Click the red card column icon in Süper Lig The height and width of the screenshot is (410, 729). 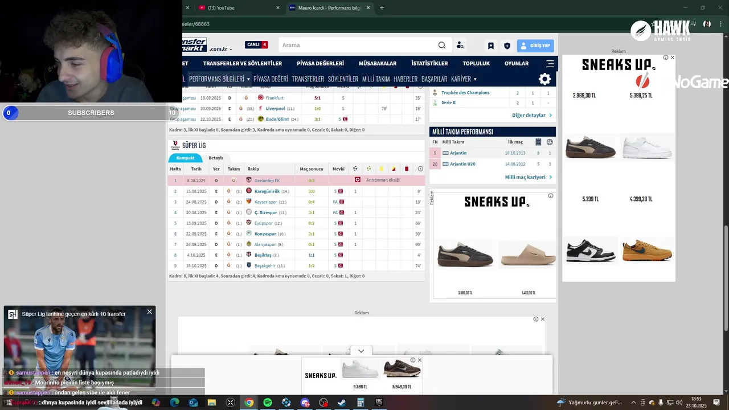(407, 169)
